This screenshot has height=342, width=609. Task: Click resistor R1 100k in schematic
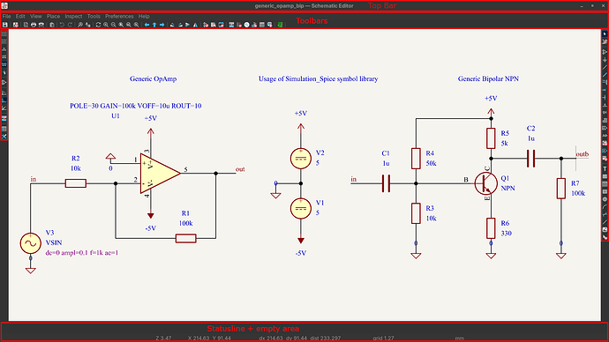point(185,238)
